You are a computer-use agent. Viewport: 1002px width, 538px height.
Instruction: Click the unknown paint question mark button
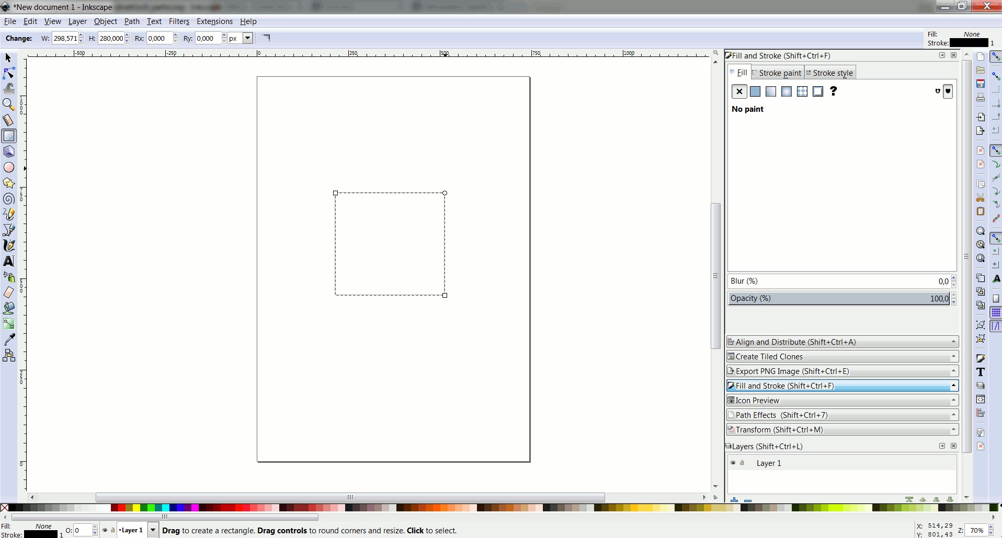coord(834,91)
